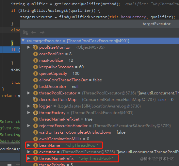Click the field icon beside corePoolSize
179x166 pixels.
pyautogui.click(x=36, y=54)
